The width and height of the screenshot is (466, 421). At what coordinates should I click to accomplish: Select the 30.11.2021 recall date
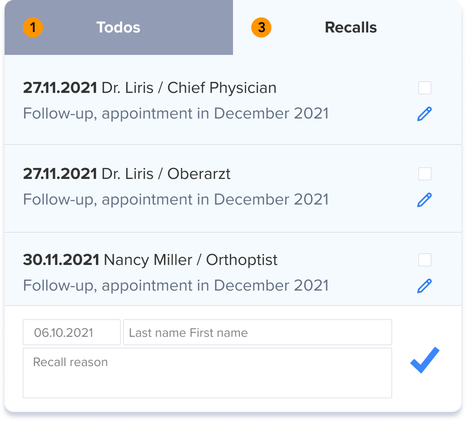(61, 260)
